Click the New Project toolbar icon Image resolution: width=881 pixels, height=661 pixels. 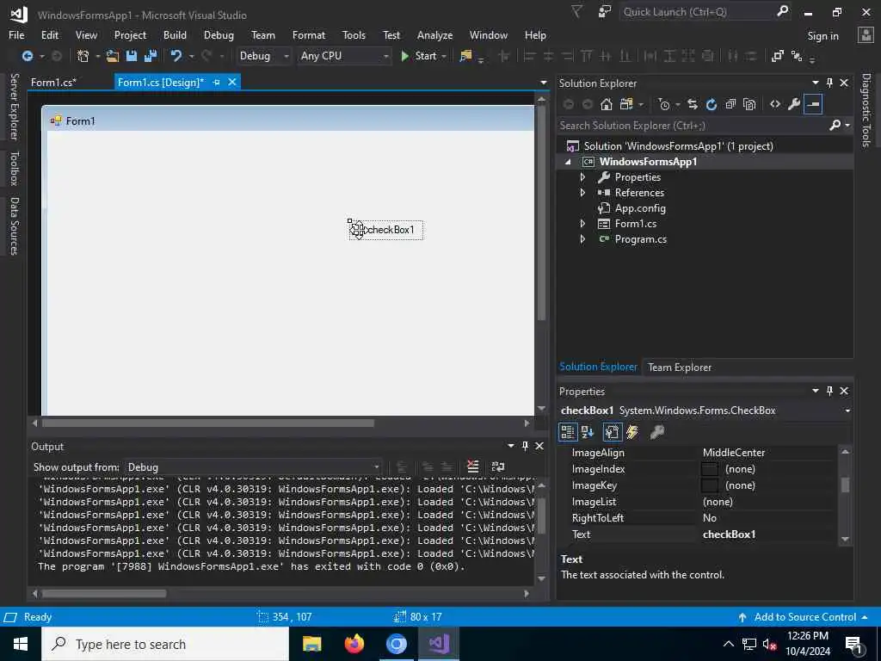(83, 56)
